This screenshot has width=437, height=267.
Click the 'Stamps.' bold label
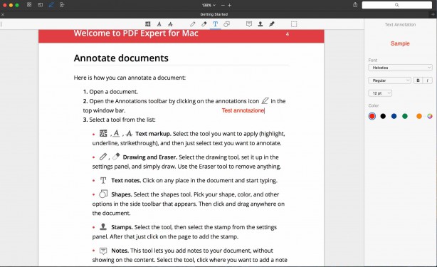122,227
